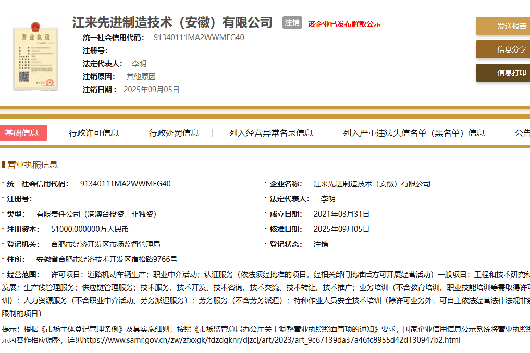This screenshot has height=353, width=530.
Task: Select the 基础信息 tab
Action: pos(22,133)
